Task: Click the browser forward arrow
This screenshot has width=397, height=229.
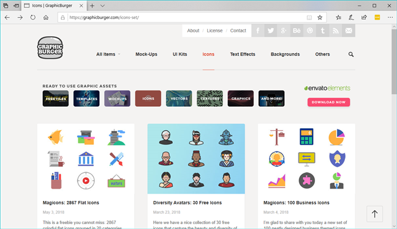Action: pyautogui.click(x=20, y=18)
